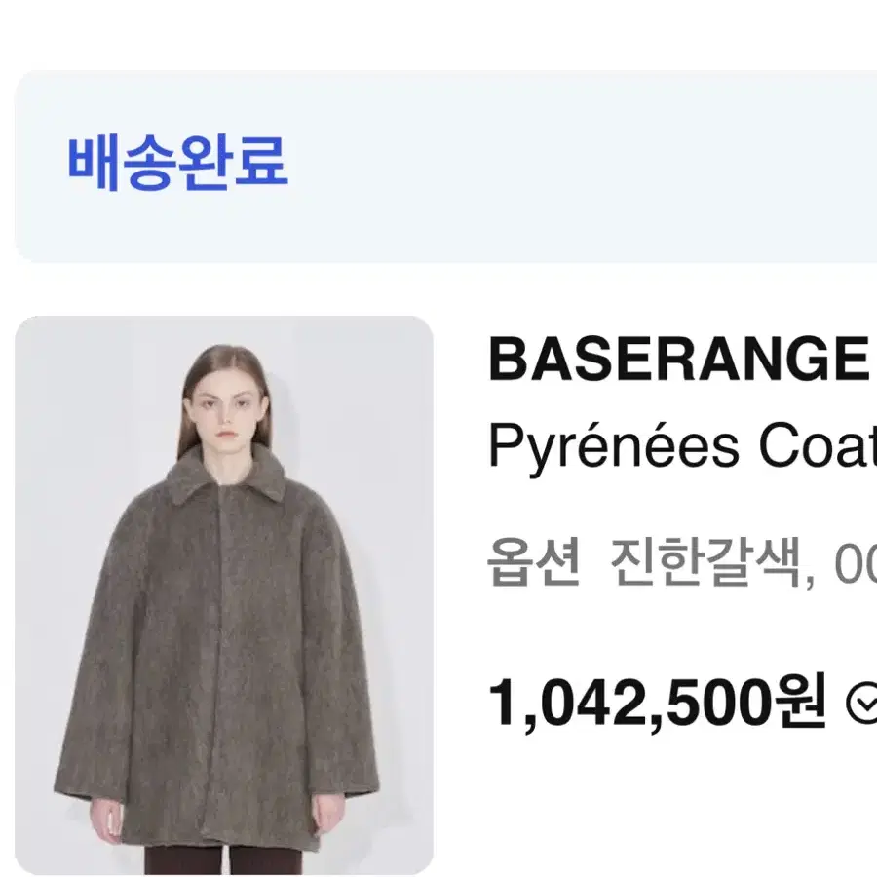This screenshot has height=877, width=877.
Task: Open the BASERANGE brand name
Action: click(678, 359)
